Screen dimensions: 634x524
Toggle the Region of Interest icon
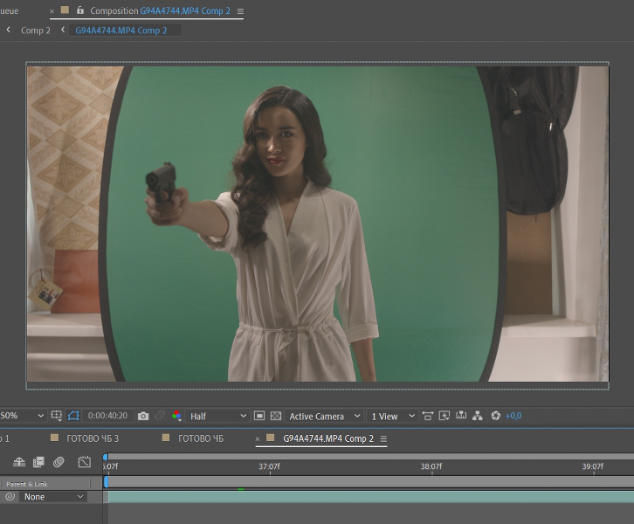pyautogui.click(x=259, y=416)
